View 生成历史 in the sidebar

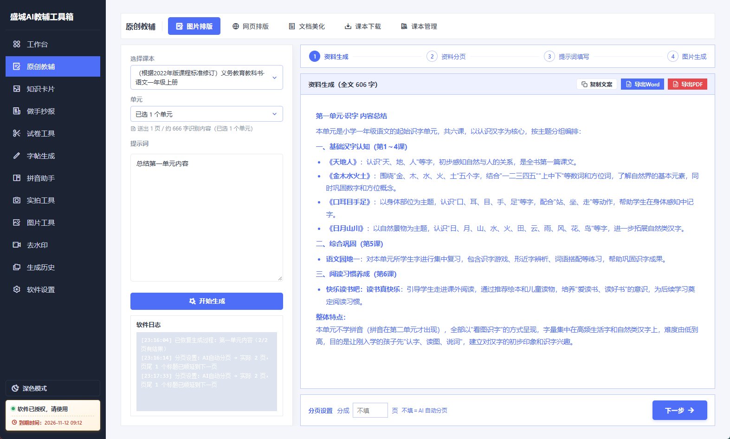click(53, 267)
